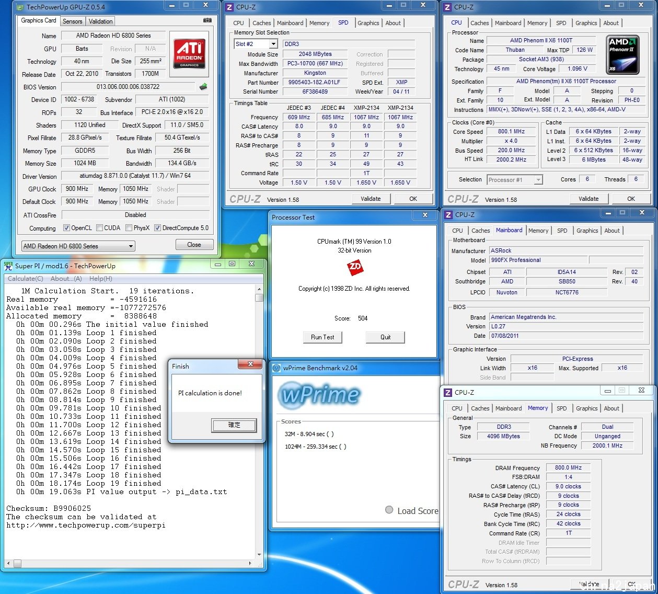Click Validate in the CPU-Z SPD window
The height and width of the screenshot is (594, 658).
point(371,199)
